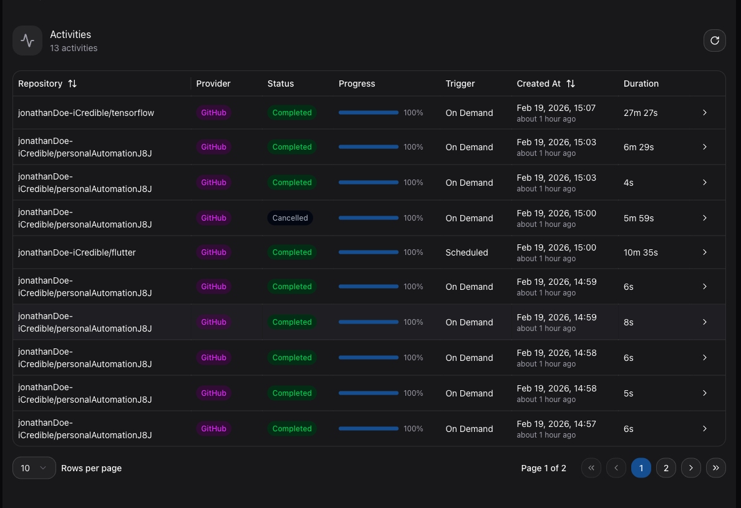Image resolution: width=741 pixels, height=508 pixels.
Task: Jump to the last page with double-right arrow
Action: [715, 467]
